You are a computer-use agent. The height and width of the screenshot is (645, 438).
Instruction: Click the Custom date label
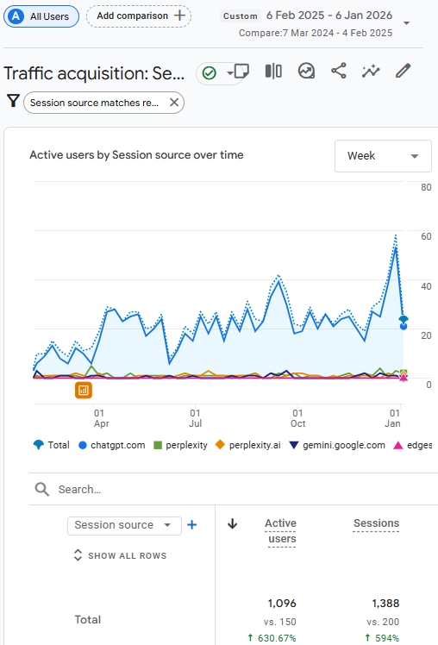coord(241,16)
